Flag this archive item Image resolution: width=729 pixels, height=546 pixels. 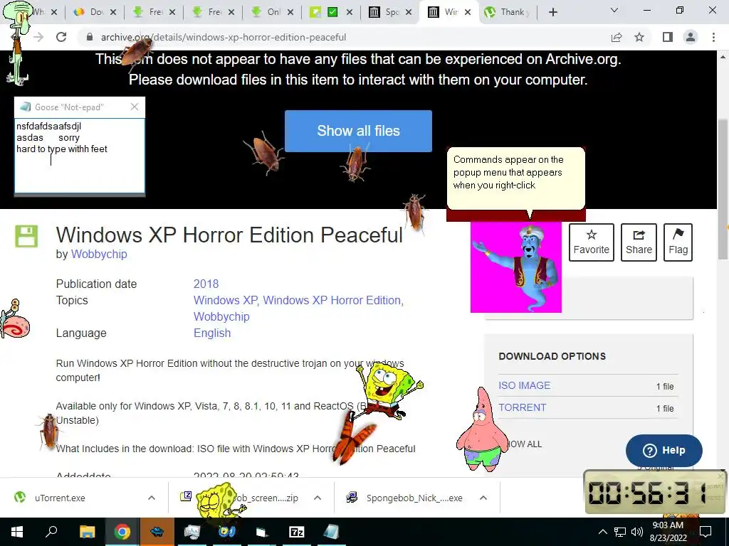tap(678, 242)
